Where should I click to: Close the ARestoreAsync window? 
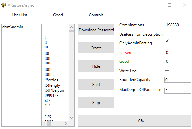coord(185,5)
